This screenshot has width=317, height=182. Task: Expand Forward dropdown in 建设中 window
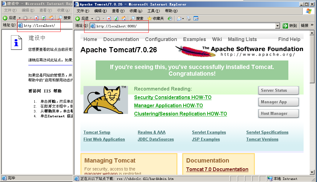click(31, 18)
